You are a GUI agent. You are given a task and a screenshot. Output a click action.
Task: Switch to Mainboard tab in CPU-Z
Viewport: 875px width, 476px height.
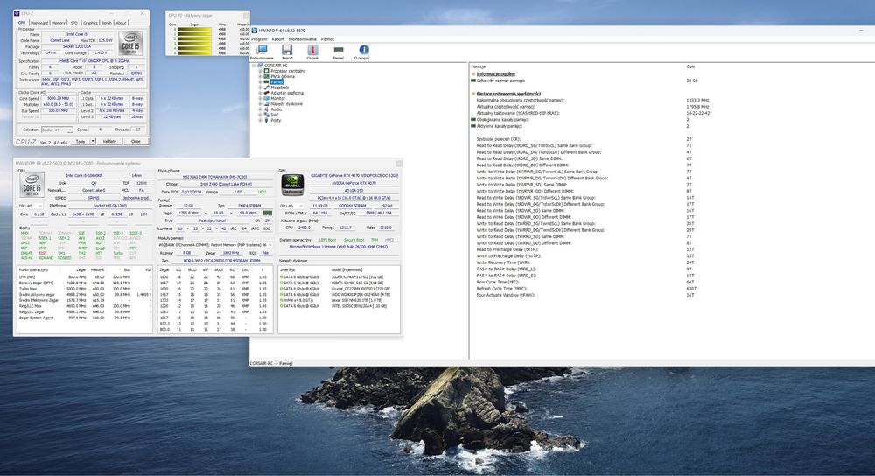click(39, 23)
